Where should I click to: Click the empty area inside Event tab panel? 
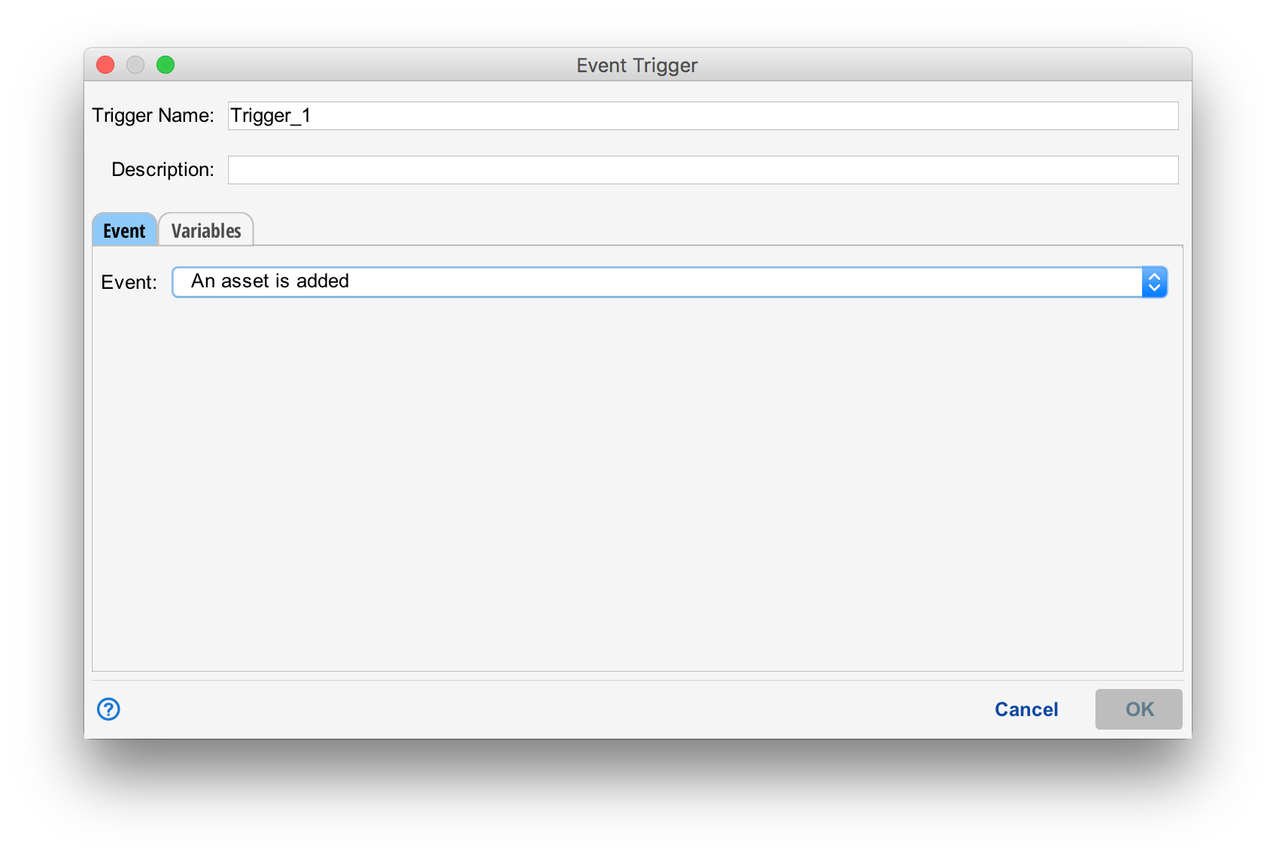tap(636, 481)
